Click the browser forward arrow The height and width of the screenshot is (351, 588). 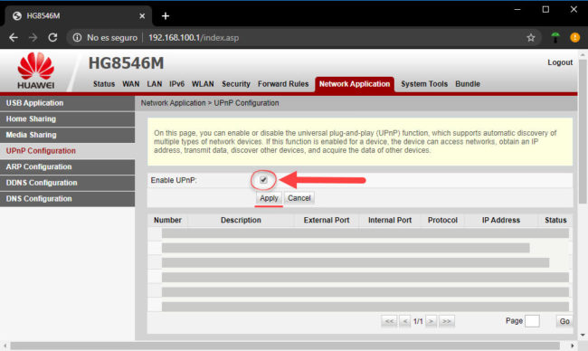(33, 37)
